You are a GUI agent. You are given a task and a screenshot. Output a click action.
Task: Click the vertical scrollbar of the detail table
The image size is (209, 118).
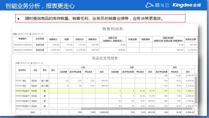pos(195,89)
